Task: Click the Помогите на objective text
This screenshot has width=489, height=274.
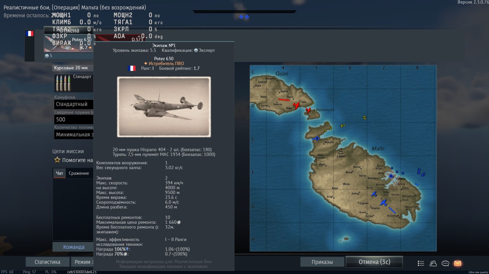Action: 78,160
